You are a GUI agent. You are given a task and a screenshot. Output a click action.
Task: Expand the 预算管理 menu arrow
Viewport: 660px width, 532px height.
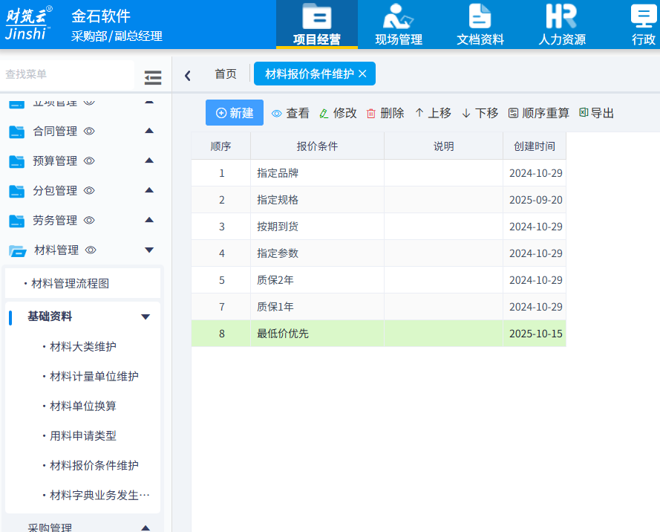[149, 160]
